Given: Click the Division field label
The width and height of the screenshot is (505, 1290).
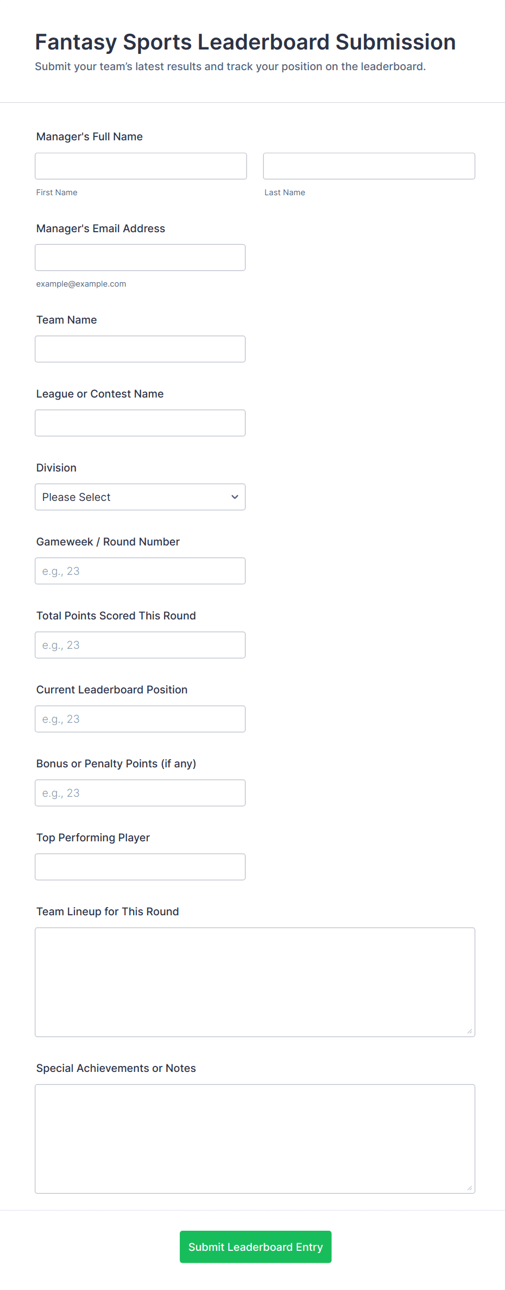Looking at the screenshot, I should [x=56, y=468].
